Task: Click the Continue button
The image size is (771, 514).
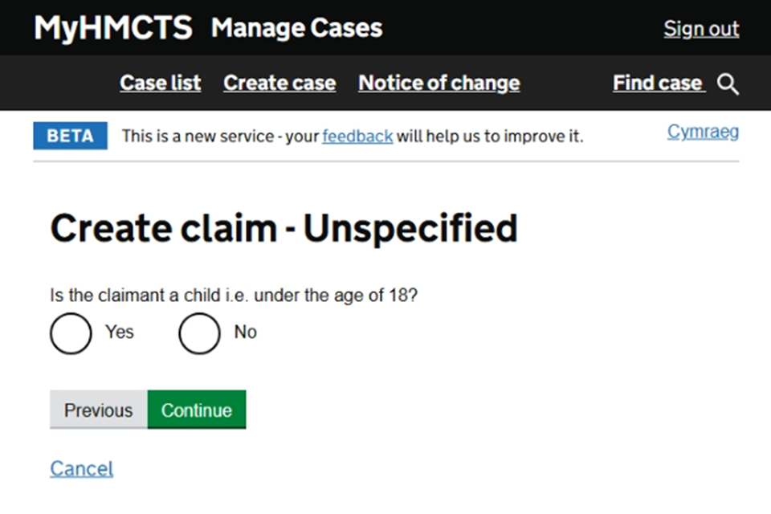Action: tap(197, 410)
